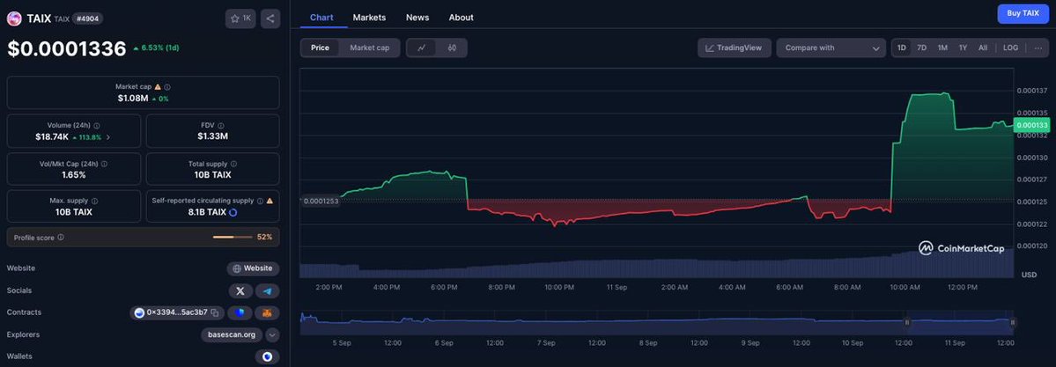This screenshot has height=367, width=1056.
Task: Open the Website link button
Action: tap(253, 268)
